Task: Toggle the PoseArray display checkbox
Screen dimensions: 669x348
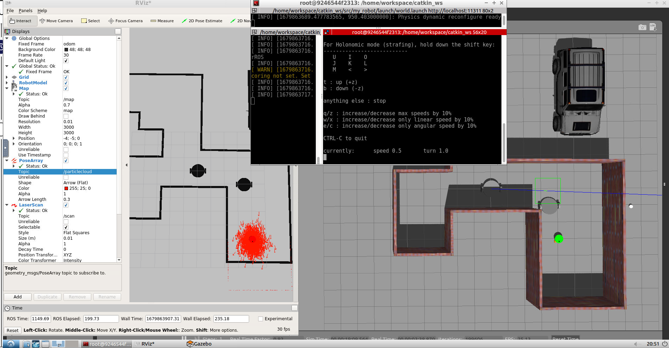Action: tap(66, 161)
